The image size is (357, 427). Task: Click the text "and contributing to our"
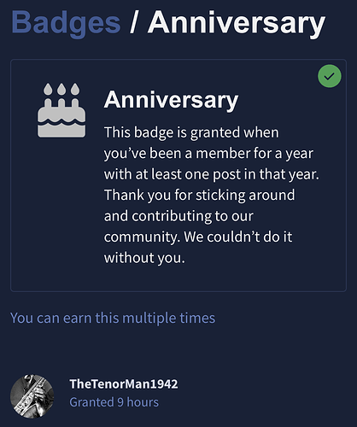178,216
